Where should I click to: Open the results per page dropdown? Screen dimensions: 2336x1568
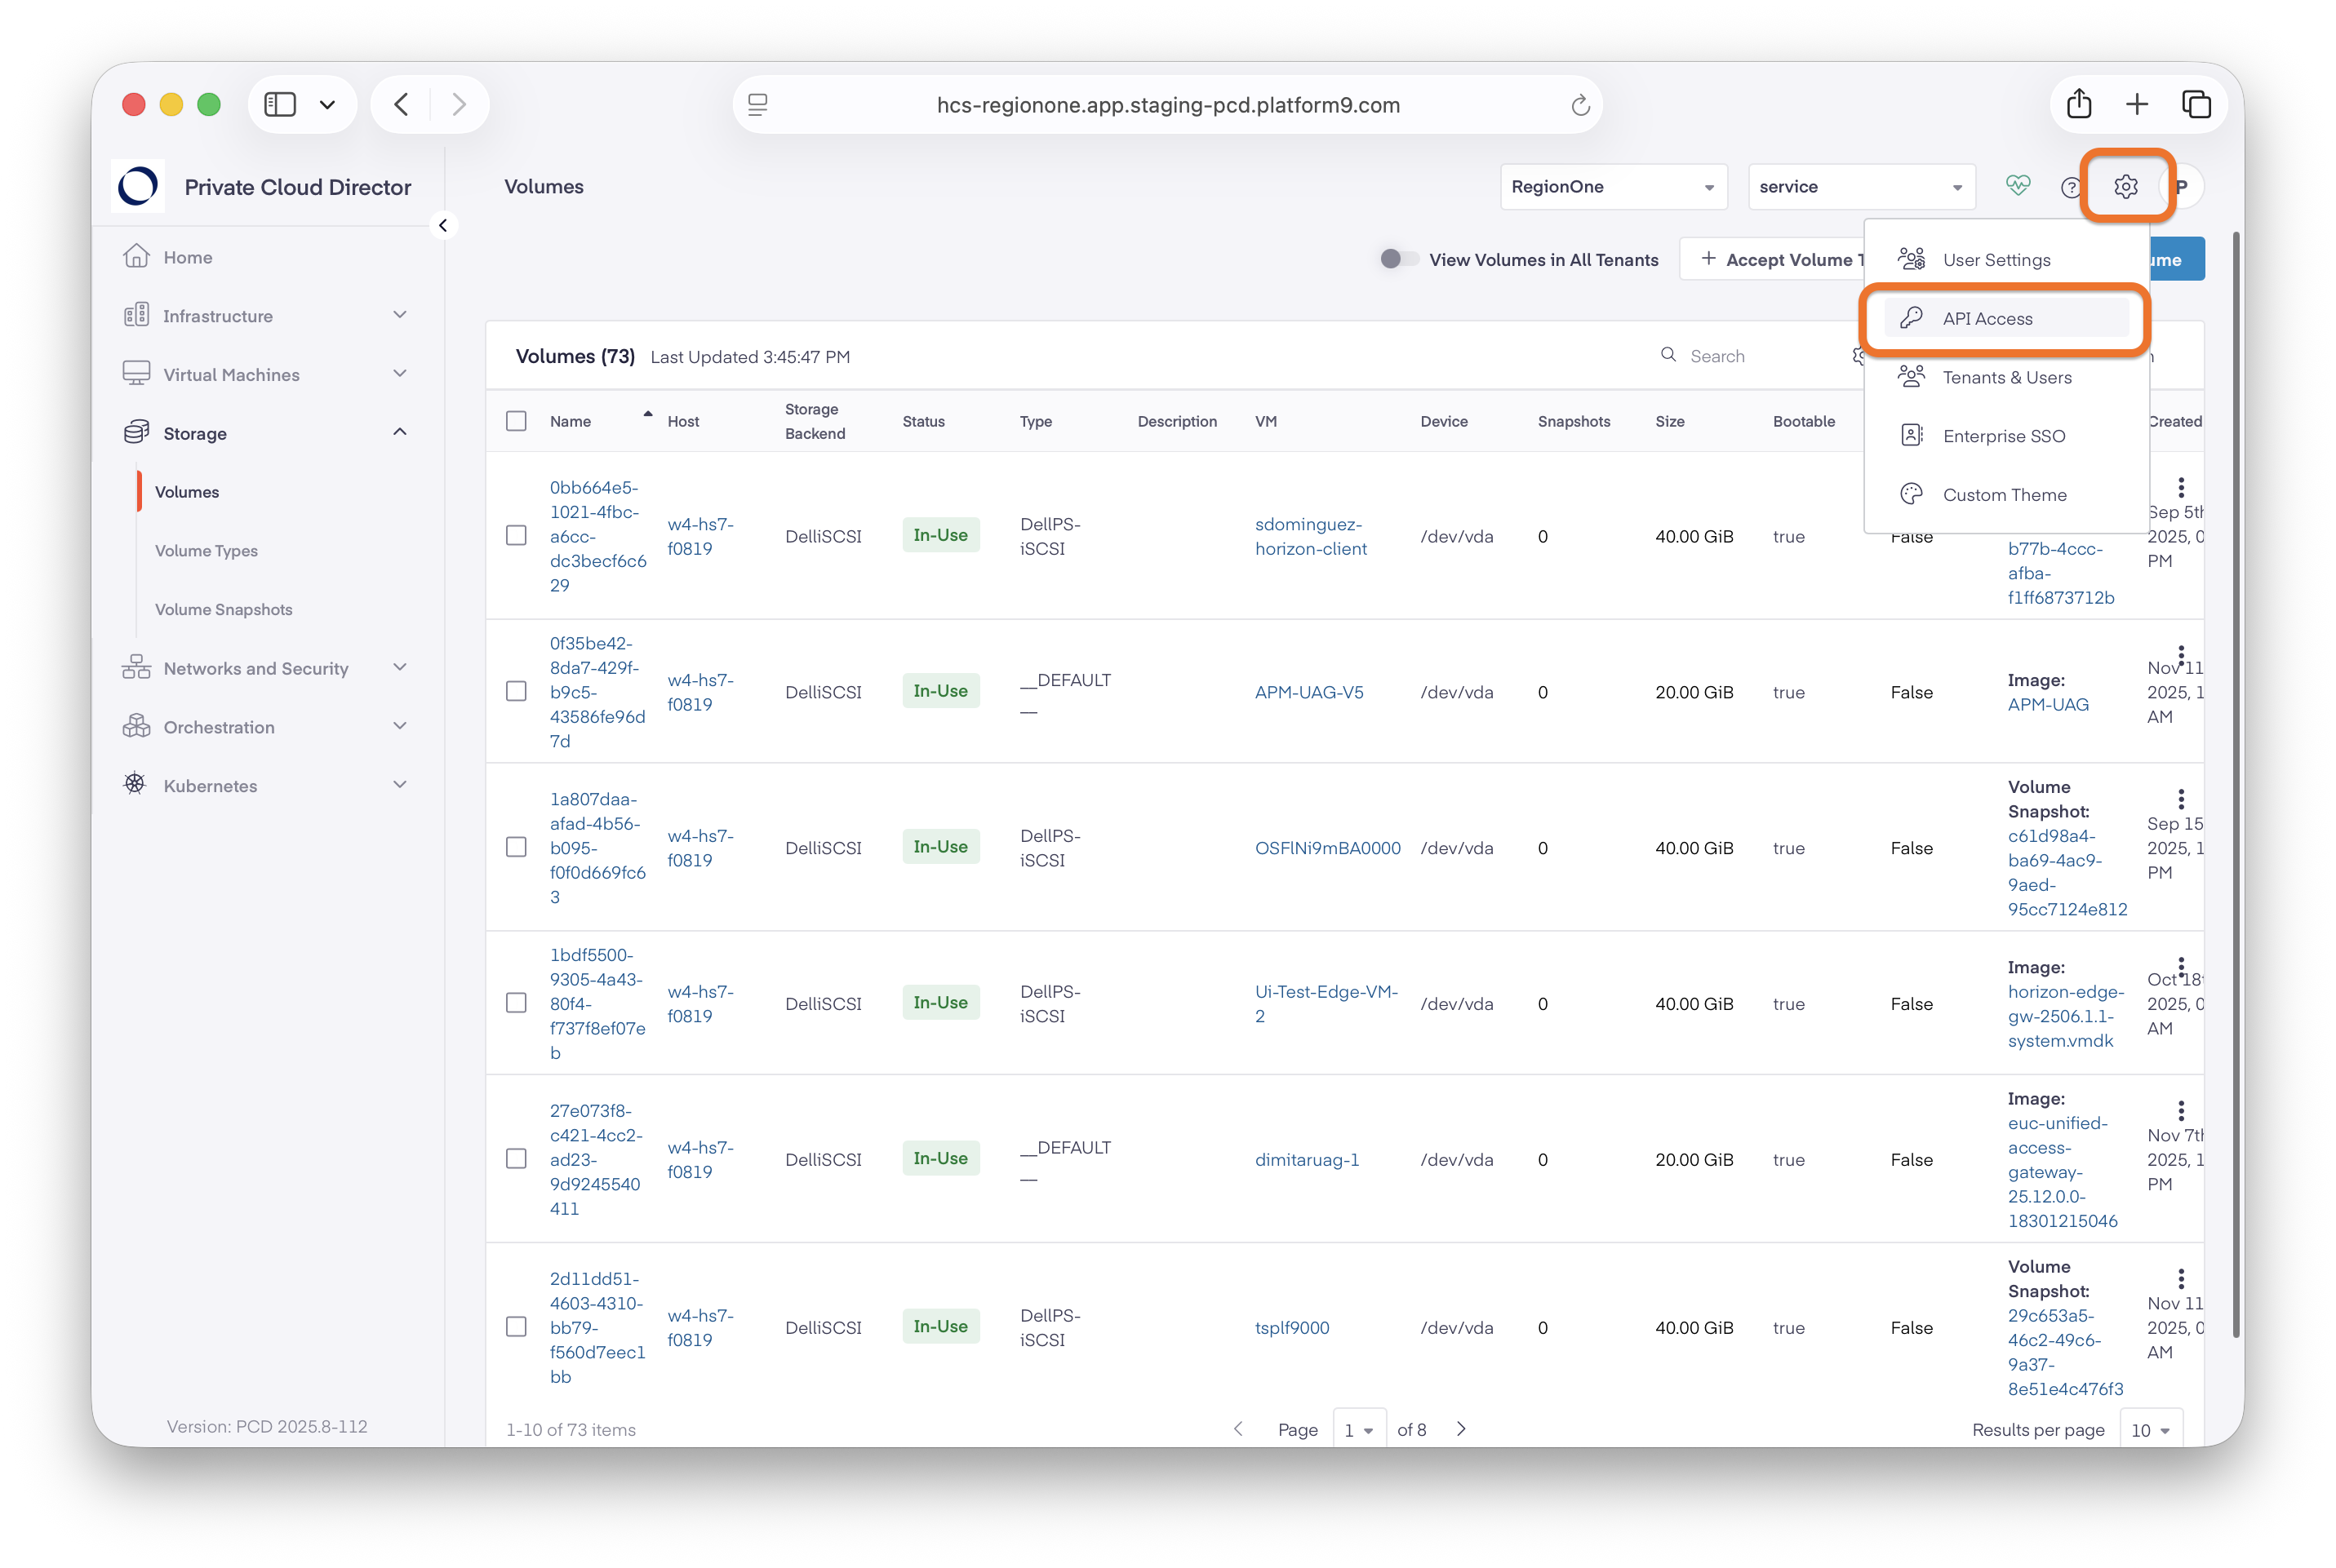(x=2150, y=1430)
